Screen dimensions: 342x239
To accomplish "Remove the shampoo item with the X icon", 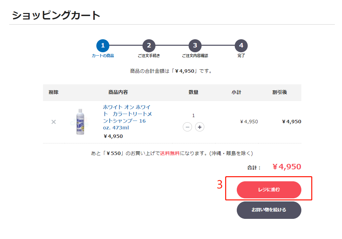I will 53,122.
